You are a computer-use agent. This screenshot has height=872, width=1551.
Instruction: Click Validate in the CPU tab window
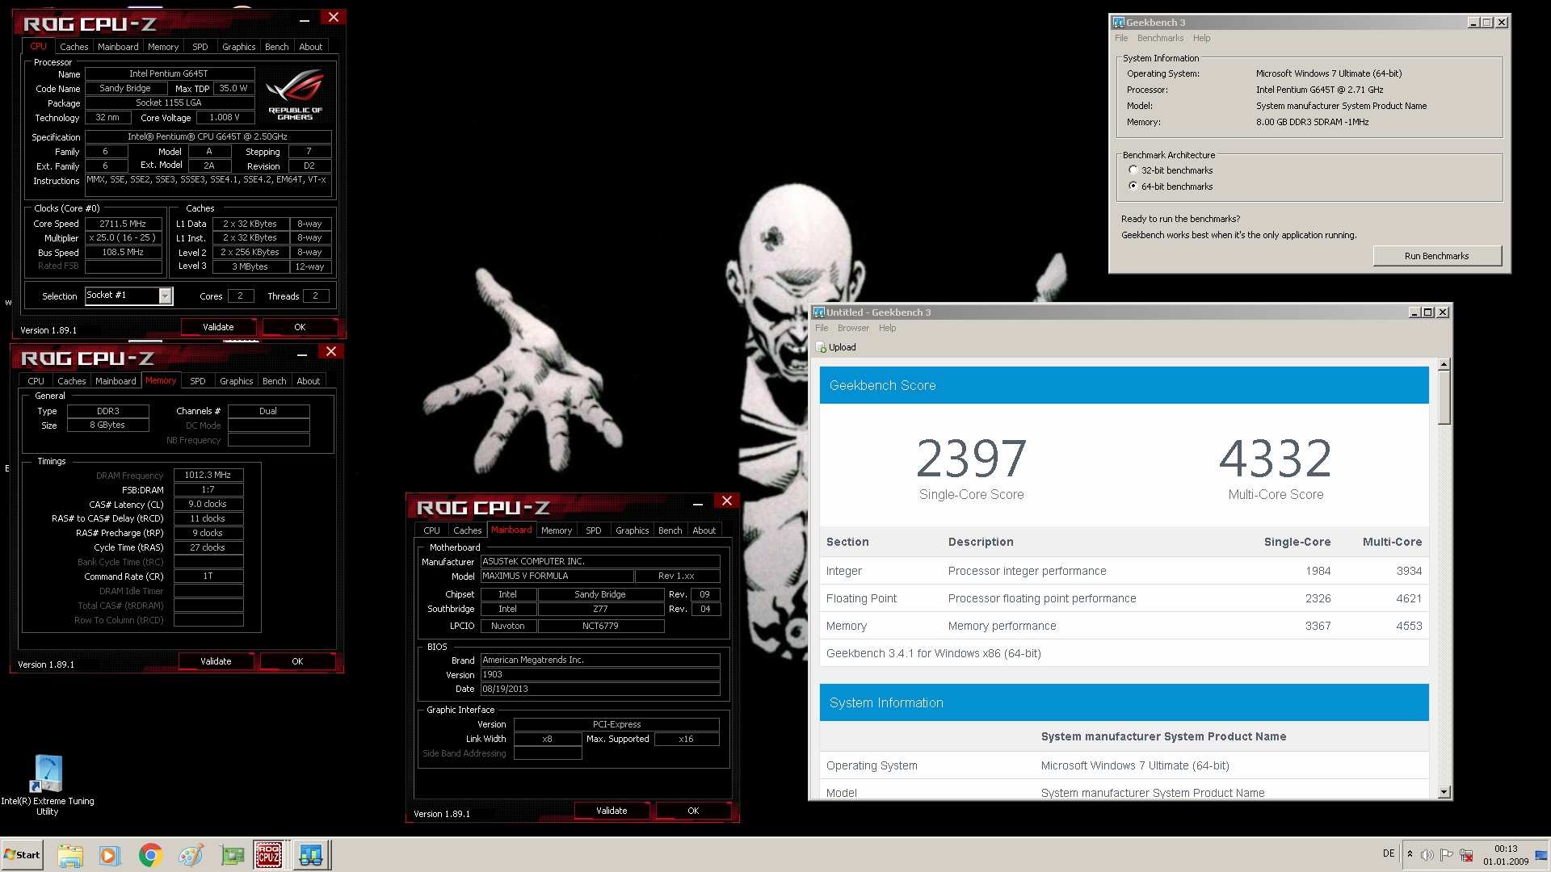pos(218,327)
